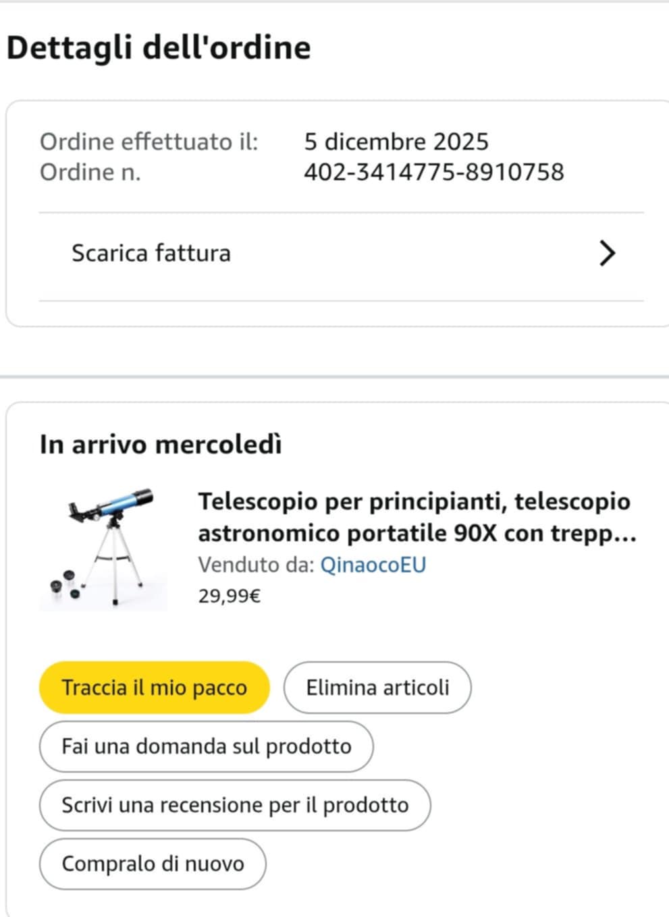Click the Ordine n. label
The height and width of the screenshot is (917, 669).
(x=90, y=172)
